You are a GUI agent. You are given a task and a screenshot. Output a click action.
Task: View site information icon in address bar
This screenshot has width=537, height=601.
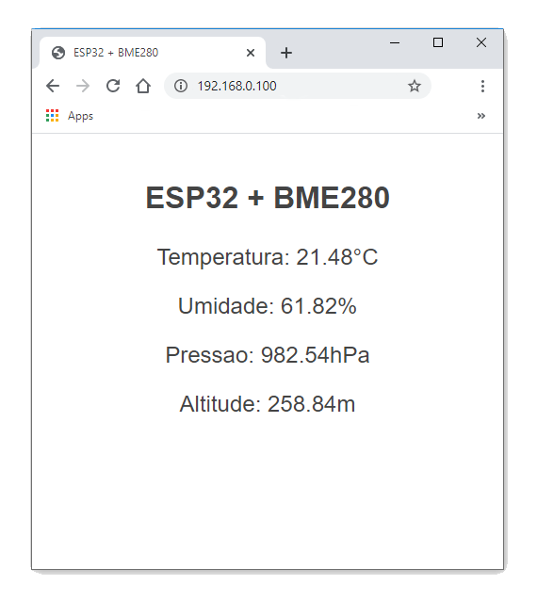181,86
